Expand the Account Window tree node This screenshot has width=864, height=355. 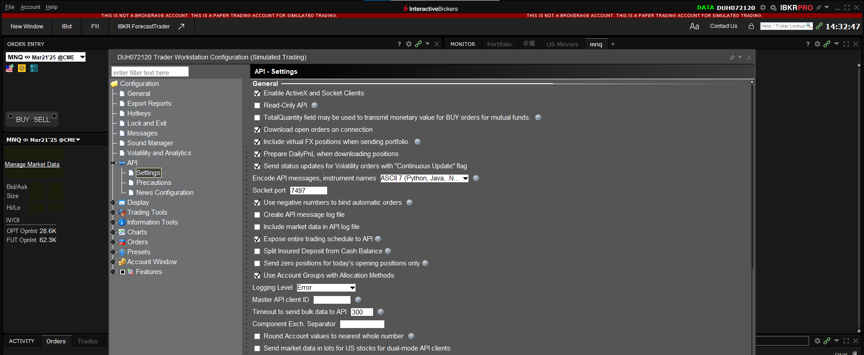113,262
